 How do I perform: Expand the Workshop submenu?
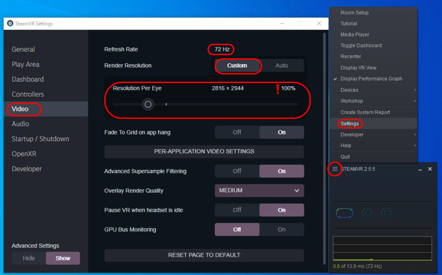click(x=373, y=101)
